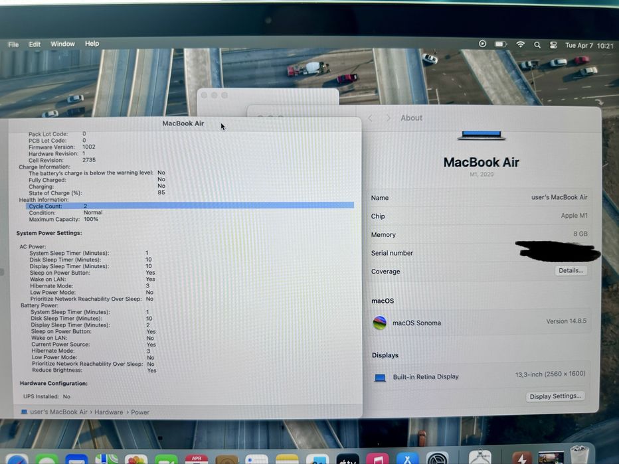Click the Maximum Capacity: 100% line
The height and width of the screenshot is (464, 619).
(64, 219)
